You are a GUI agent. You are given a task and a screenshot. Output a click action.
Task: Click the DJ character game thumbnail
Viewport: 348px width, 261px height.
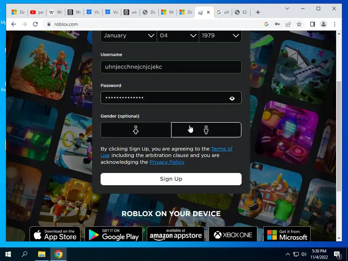(286, 133)
